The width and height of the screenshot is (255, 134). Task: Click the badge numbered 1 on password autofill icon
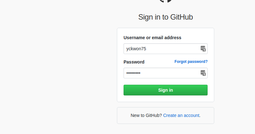(204, 74)
